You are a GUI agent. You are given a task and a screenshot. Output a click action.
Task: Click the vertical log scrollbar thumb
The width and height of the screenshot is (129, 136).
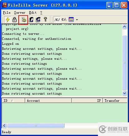point(124,63)
